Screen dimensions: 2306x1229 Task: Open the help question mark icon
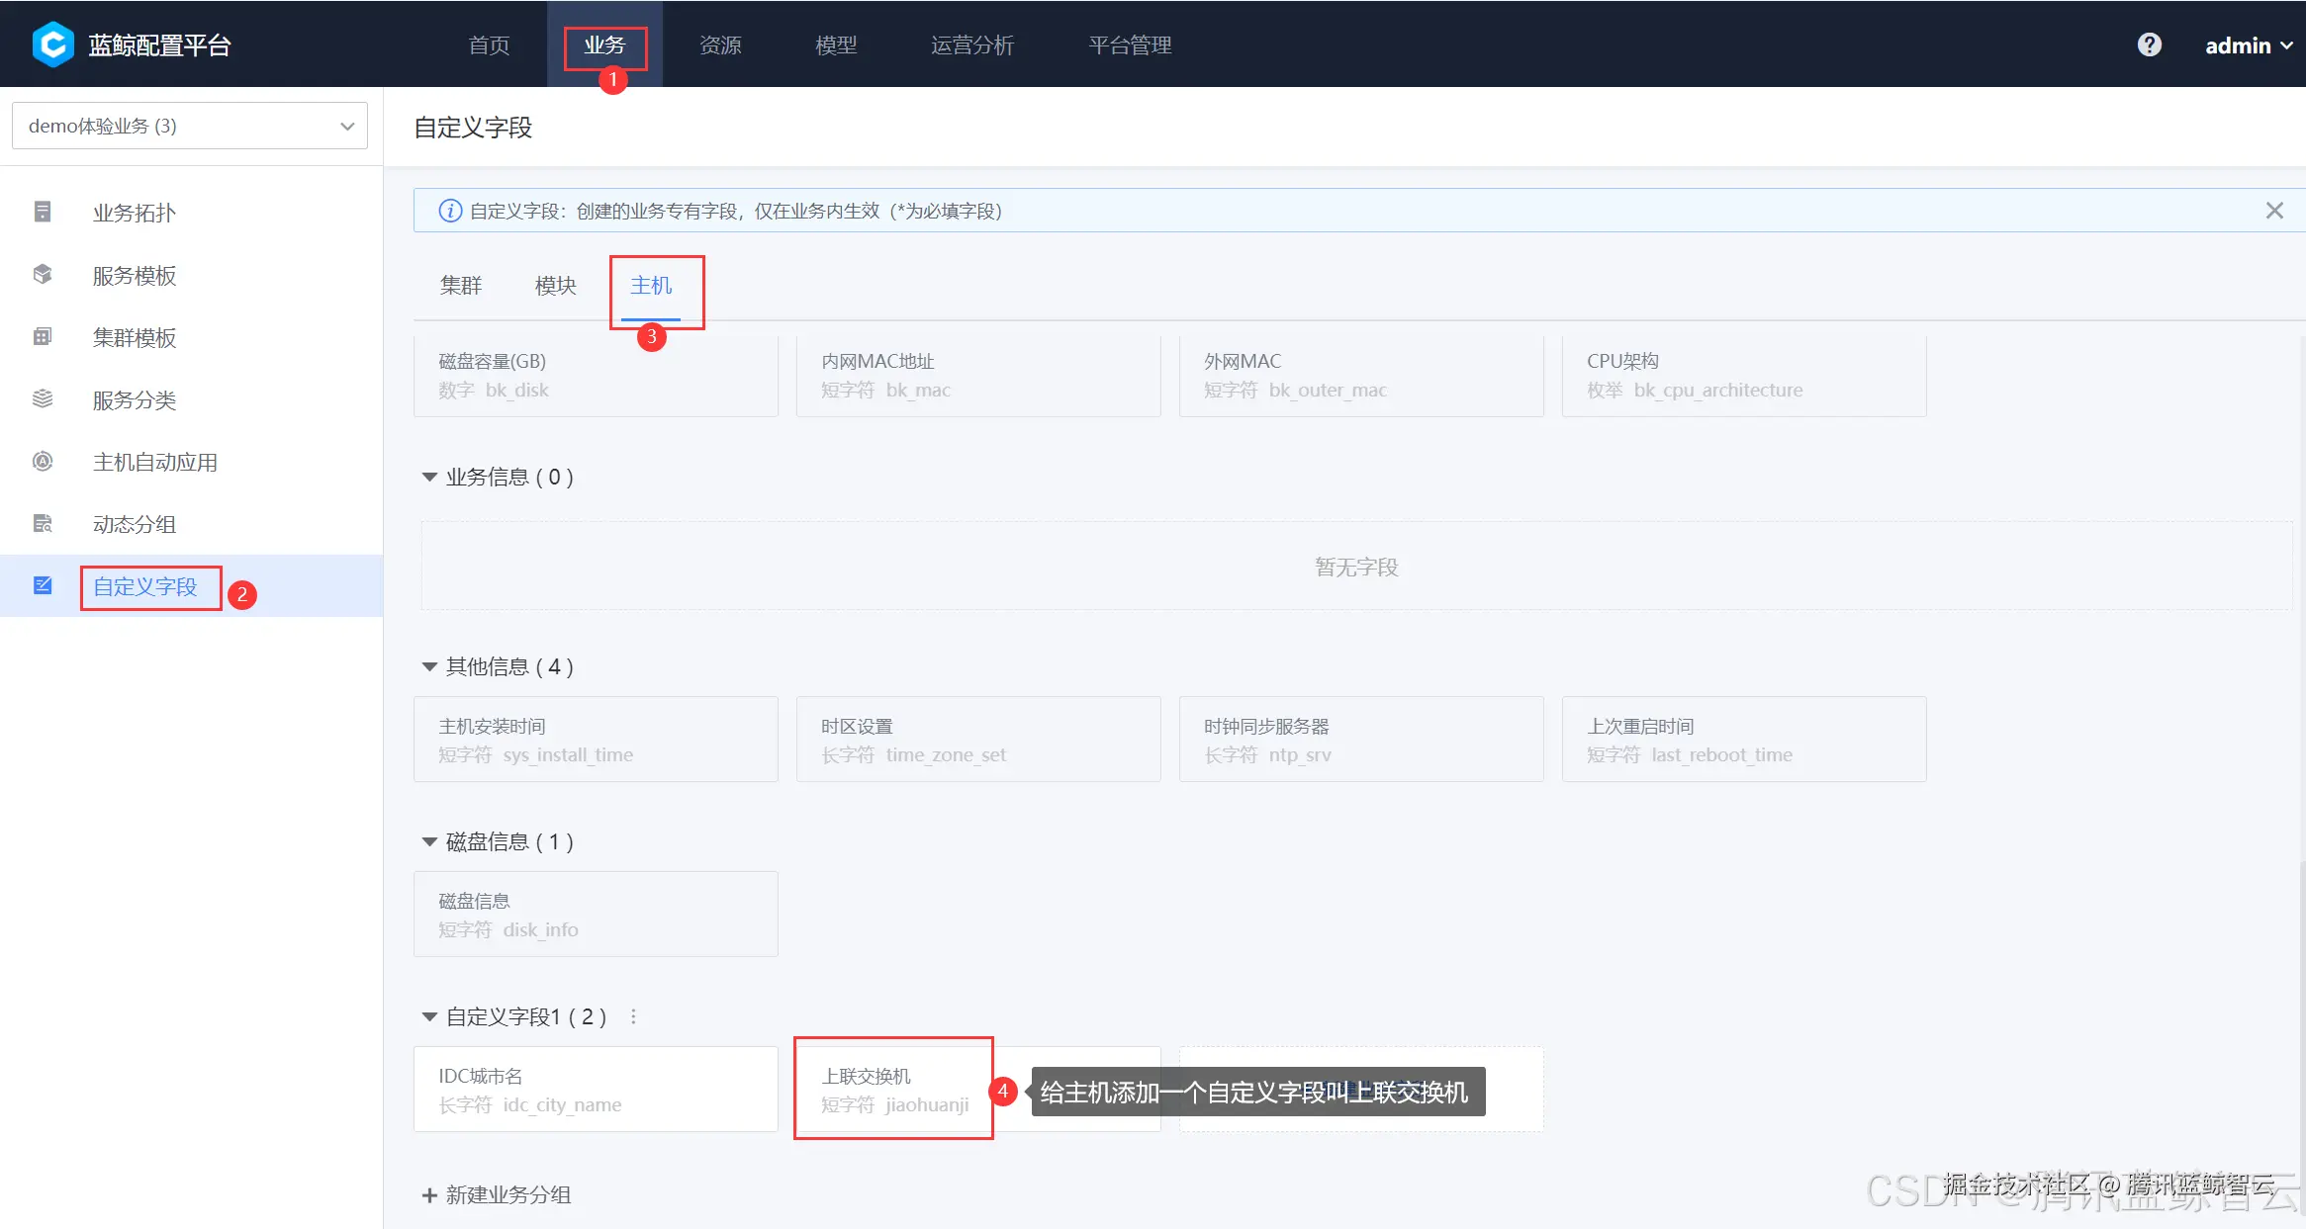tap(2149, 44)
